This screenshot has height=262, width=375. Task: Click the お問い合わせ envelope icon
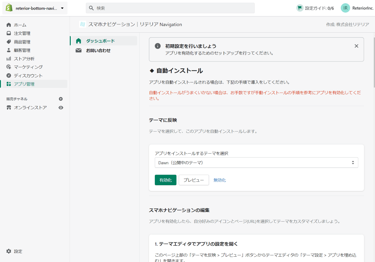[x=78, y=50]
